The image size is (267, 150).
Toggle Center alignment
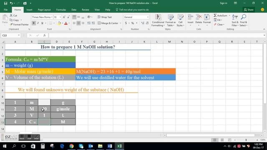click(x=78, y=23)
